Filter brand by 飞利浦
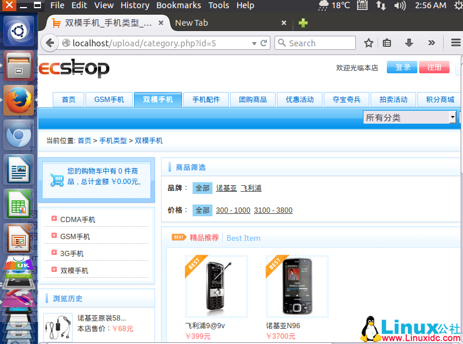The width and height of the screenshot is (463, 344). [251, 188]
